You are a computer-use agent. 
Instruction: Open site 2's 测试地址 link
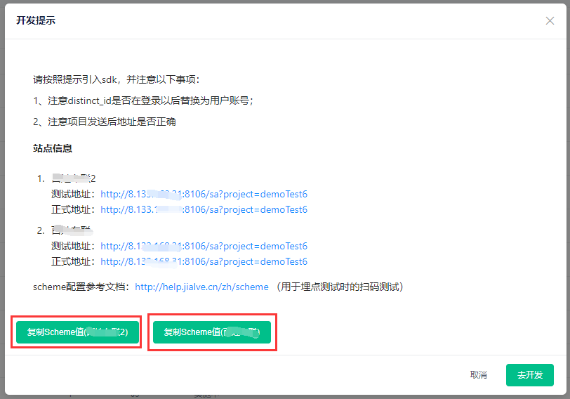point(204,247)
